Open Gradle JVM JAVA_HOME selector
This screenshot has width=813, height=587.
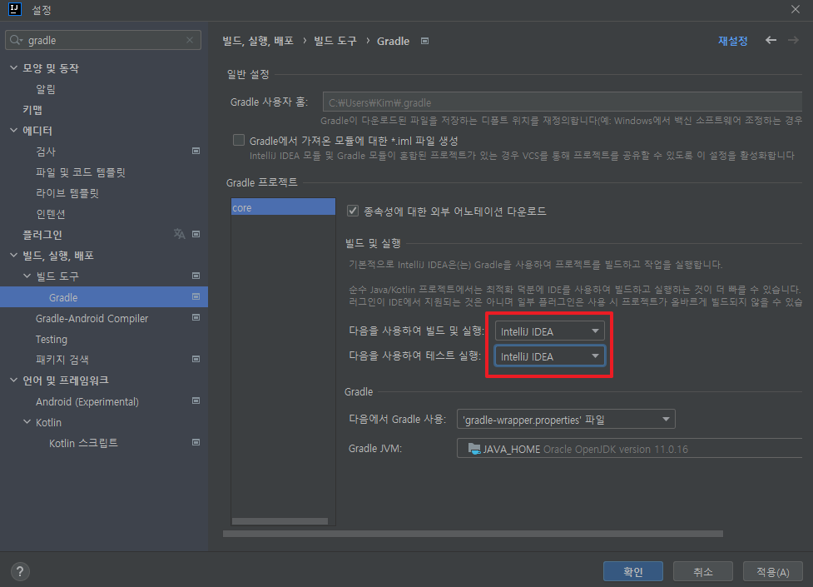(x=629, y=449)
